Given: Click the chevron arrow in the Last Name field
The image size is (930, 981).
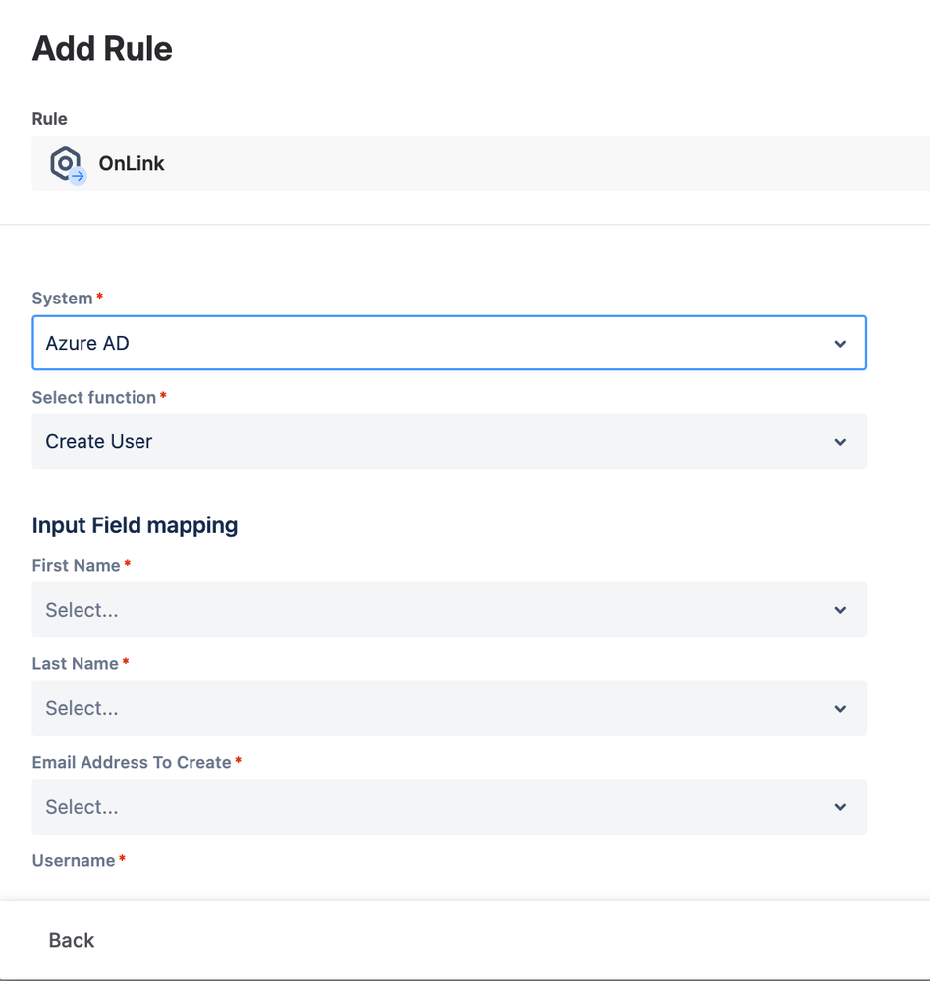Looking at the screenshot, I should tap(840, 708).
